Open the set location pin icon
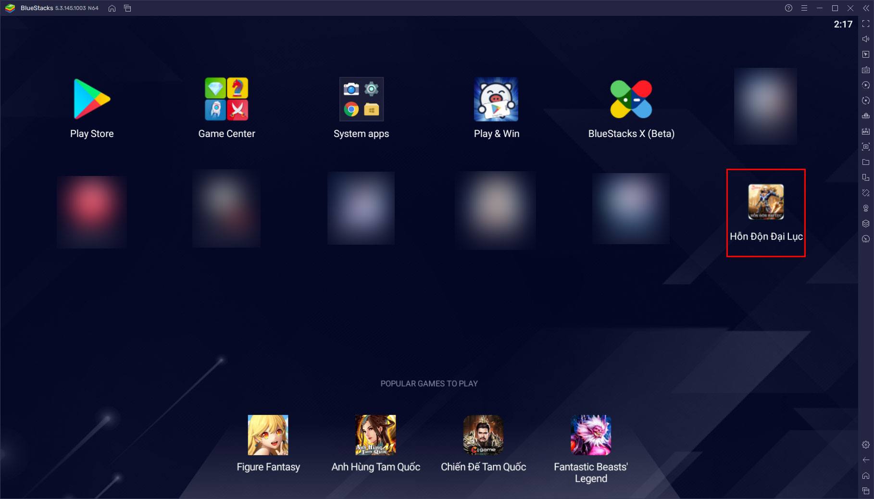 point(866,208)
